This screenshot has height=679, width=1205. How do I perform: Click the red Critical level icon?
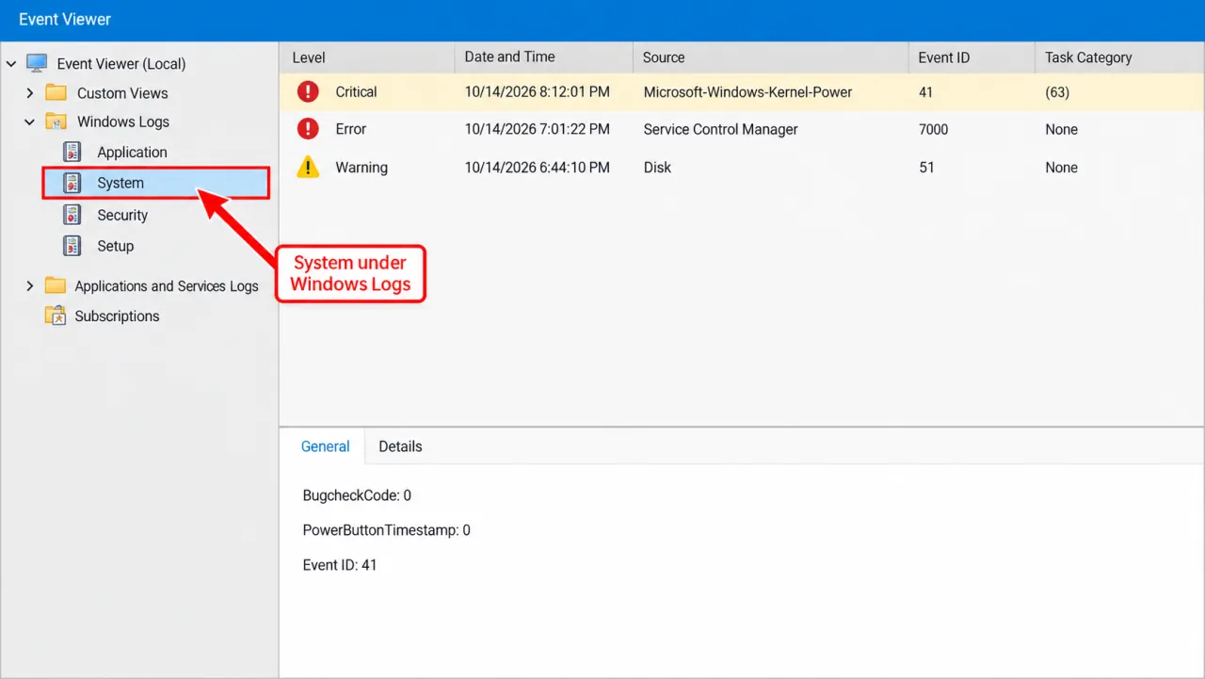[308, 91]
